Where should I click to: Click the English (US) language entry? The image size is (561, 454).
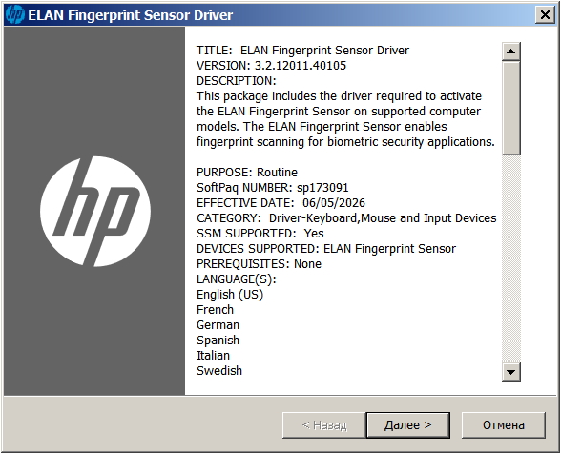click(x=230, y=295)
